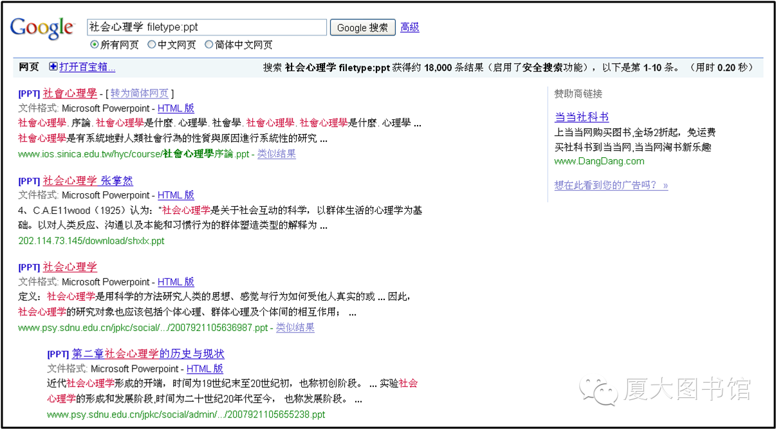Click the sinica.edu.tw green URL text
This screenshot has height=429, width=776.
pyautogui.click(x=133, y=154)
